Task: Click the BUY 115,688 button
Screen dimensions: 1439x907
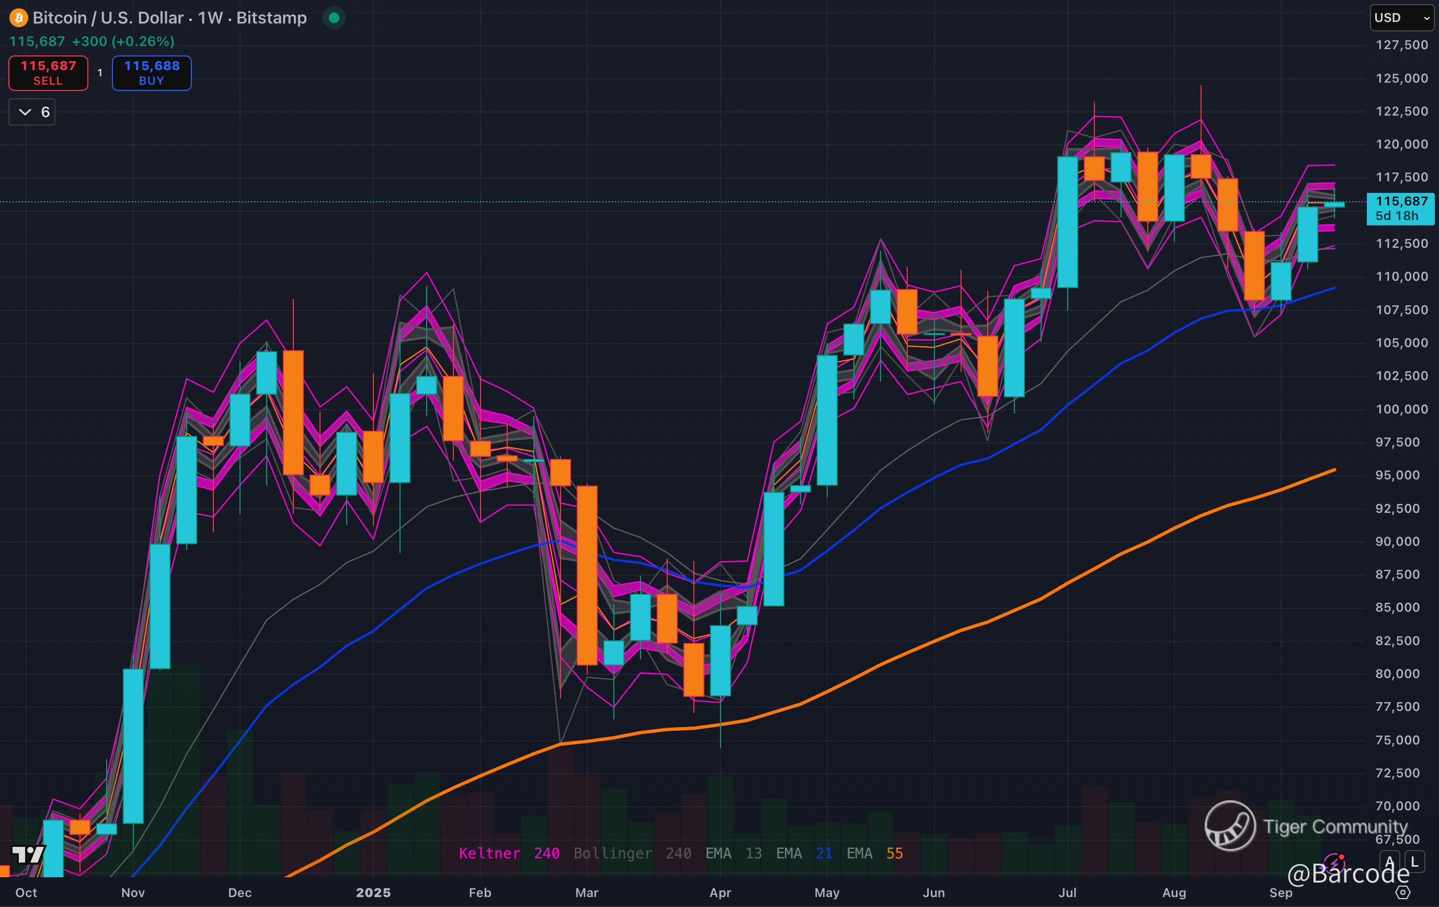Action: [x=152, y=73]
